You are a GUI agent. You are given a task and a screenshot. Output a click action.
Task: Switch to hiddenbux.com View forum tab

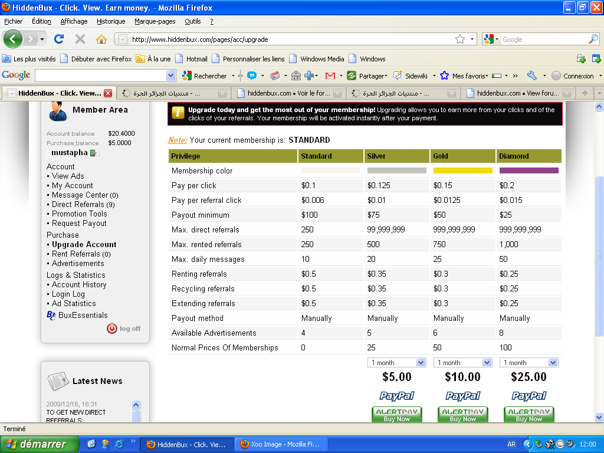(518, 93)
